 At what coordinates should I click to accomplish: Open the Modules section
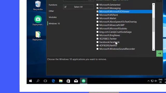click(x=53, y=17)
